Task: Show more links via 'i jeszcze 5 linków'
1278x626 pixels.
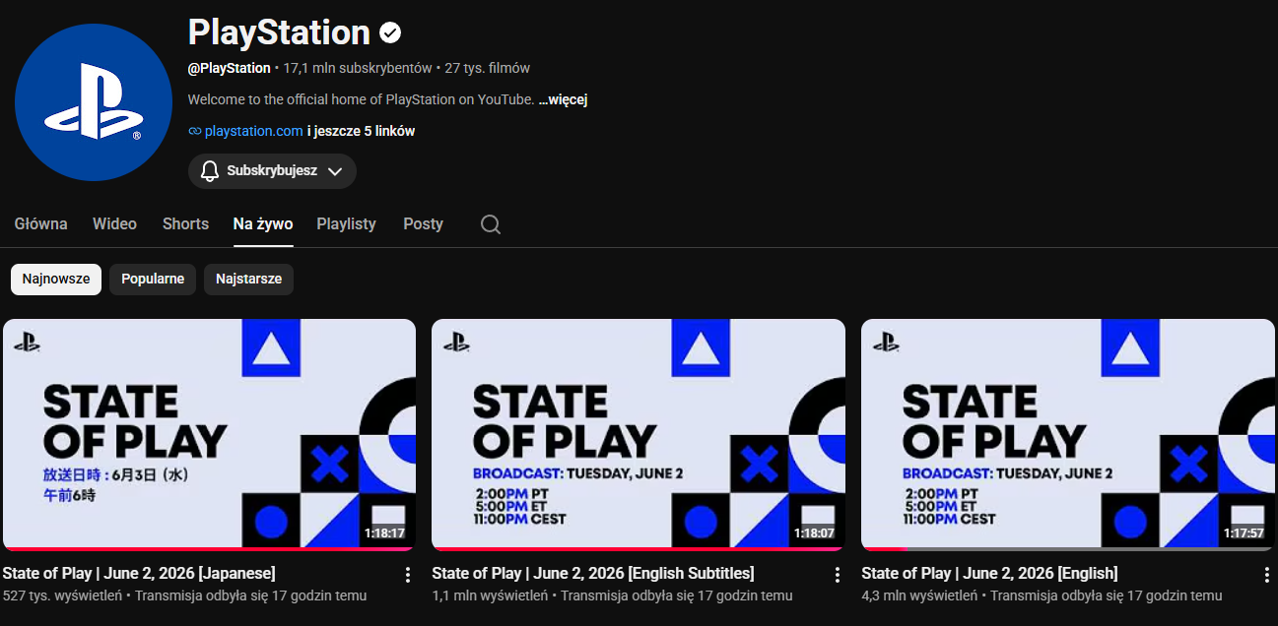Action: 361,131
